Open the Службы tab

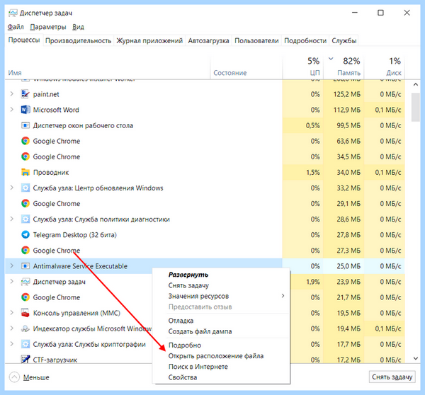point(344,40)
